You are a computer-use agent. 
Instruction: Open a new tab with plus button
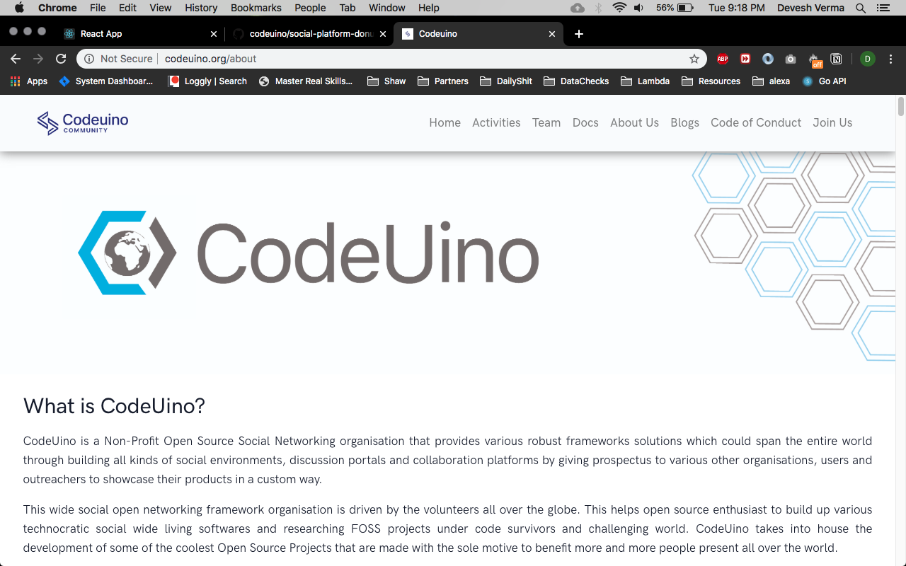point(579,33)
